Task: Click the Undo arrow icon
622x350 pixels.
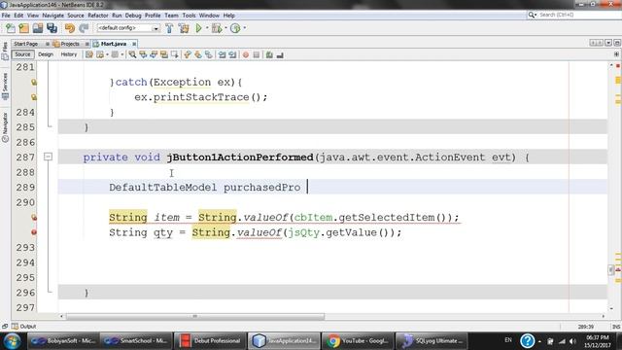Action: point(70,28)
